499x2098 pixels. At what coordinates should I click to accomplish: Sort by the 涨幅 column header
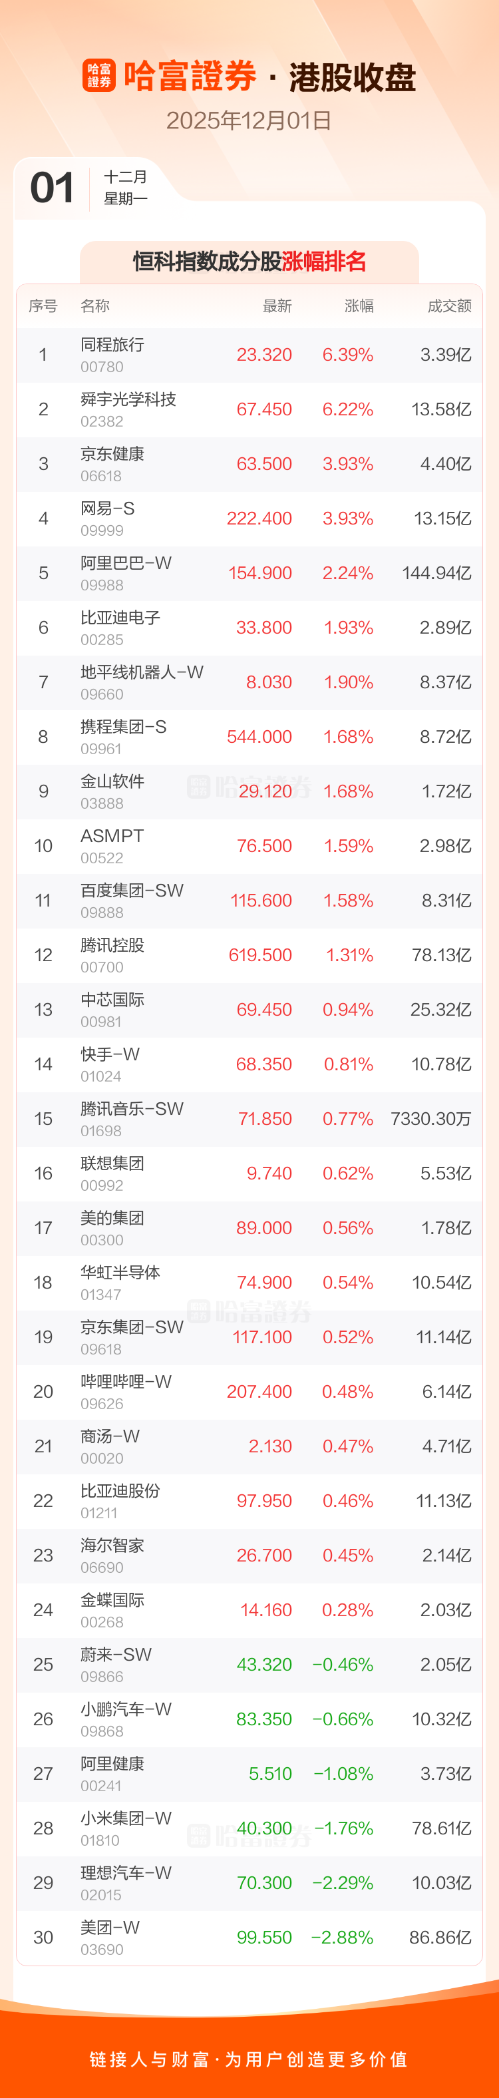(358, 306)
